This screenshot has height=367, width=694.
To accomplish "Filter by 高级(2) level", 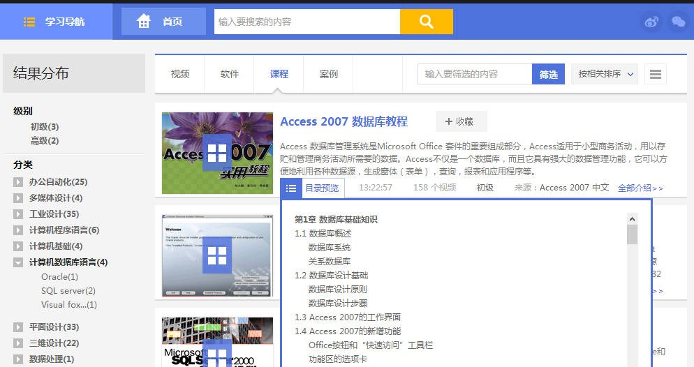I will (45, 141).
